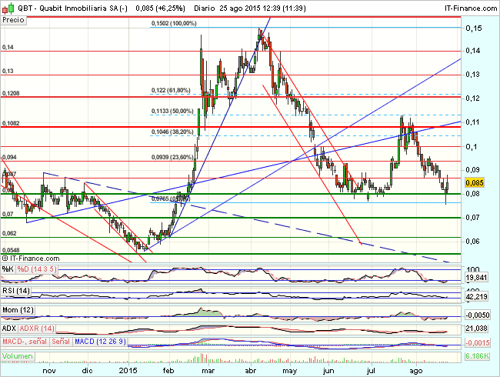Click the 0,11 price axis tick
This screenshot has height=377, width=500.
[x=474, y=122]
